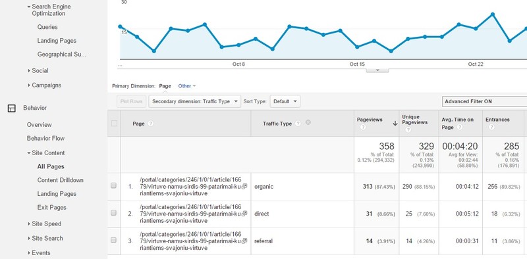Open help icon next to Page column
The height and width of the screenshot is (259, 527).
point(151,124)
